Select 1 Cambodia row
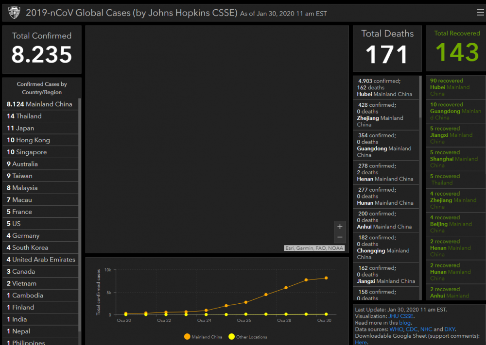The height and width of the screenshot is (345, 486). [40, 296]
